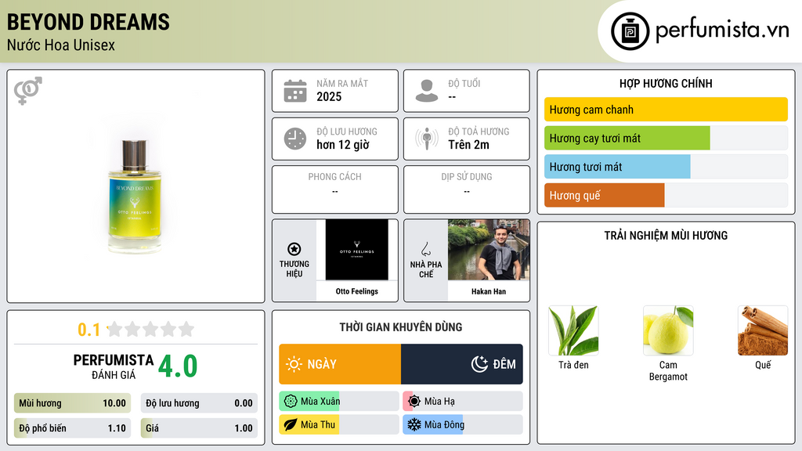Click the sillage icon for Độ toả hương
Screen dimensions: 802x451
click(x=427, y=139)
